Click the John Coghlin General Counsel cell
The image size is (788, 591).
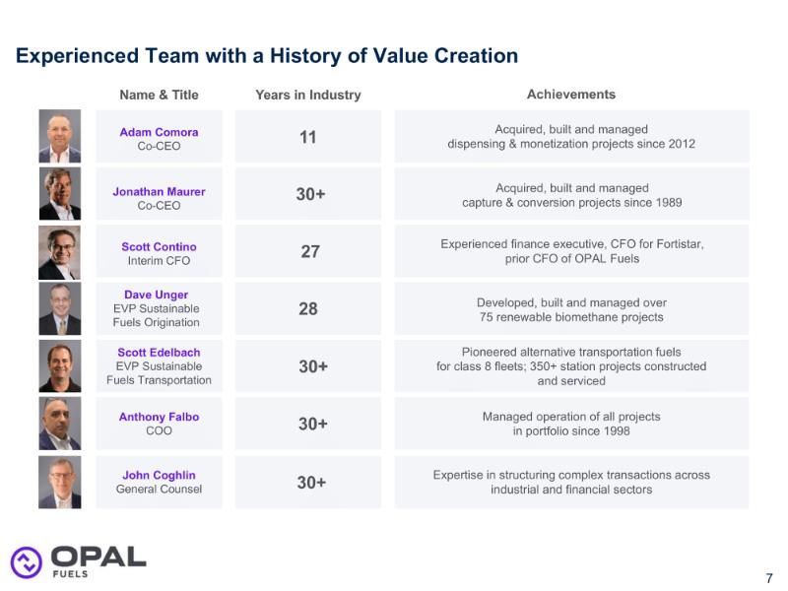(159, 482)
